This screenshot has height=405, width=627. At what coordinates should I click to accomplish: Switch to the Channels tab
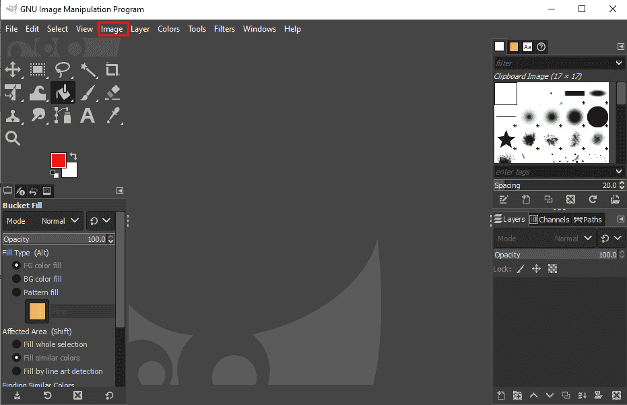550,219
